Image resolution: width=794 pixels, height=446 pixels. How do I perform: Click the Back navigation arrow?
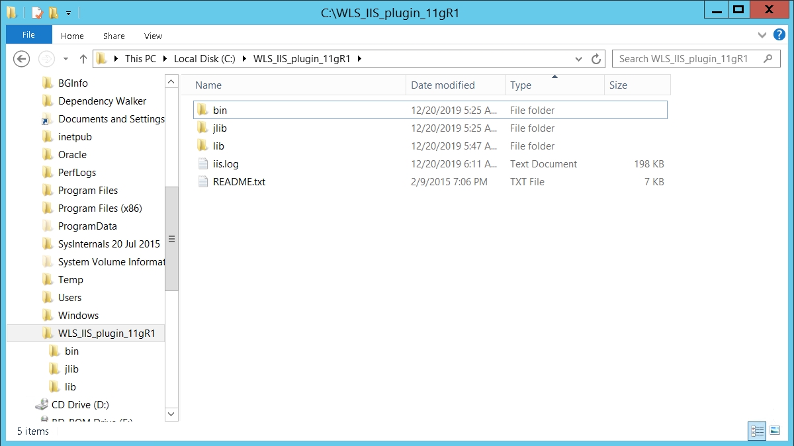coord(22,59)
